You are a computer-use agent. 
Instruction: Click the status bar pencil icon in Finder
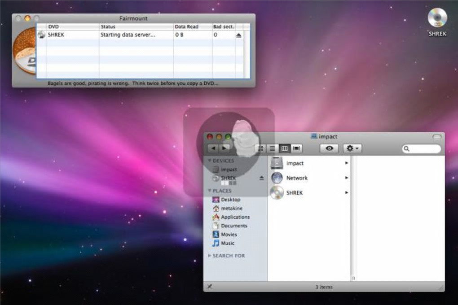[x=209, y=287]
